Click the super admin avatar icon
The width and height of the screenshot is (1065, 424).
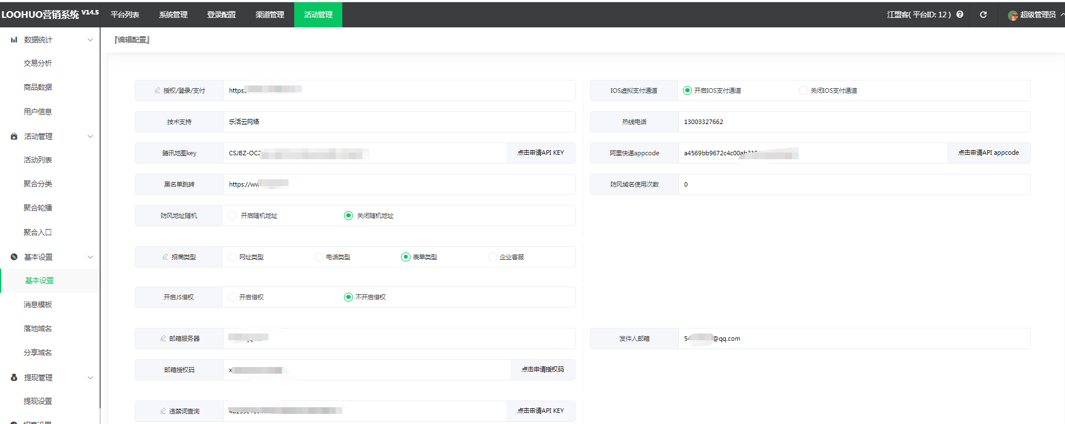1013,15
